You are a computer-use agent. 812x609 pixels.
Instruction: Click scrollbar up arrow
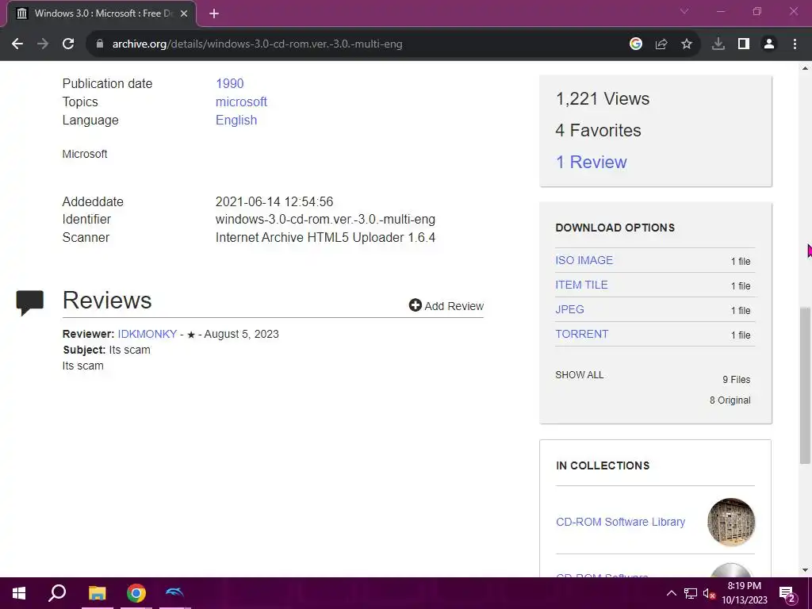point(805,68)
